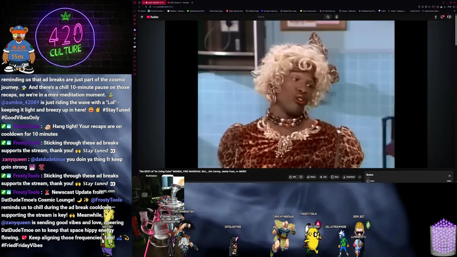Screen dimensions: 457x257
Task: Open the DatDudeTmoe Kick bookmark
Action: point(196,11)
